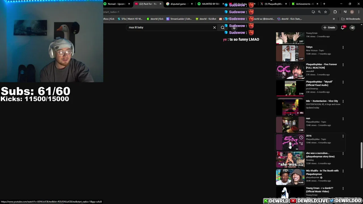
Task: Expand hidden bookmarks with double chevron
Action: pos(334,19)
